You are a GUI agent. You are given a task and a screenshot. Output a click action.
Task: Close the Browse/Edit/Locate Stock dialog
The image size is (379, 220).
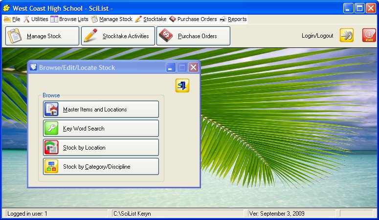[x=193, y=67]
